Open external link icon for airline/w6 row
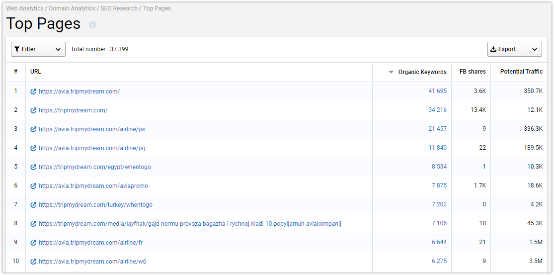This screenshot has width=554, height=275. (34, 262)
